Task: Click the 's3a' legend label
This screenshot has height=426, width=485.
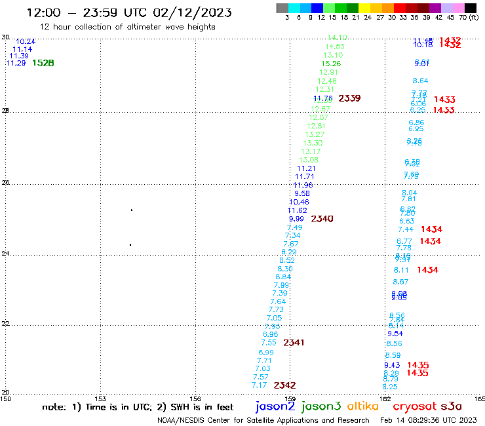Action: click(x=451, y=406)
